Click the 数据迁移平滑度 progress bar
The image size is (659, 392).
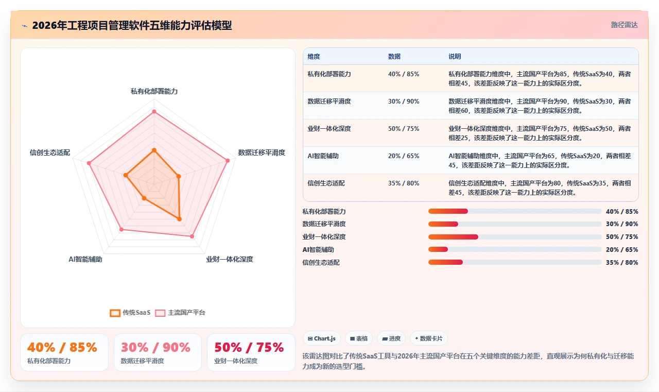coord(515,224)
